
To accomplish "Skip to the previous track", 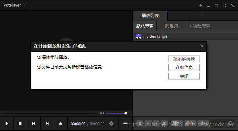I will coord(34,123).
